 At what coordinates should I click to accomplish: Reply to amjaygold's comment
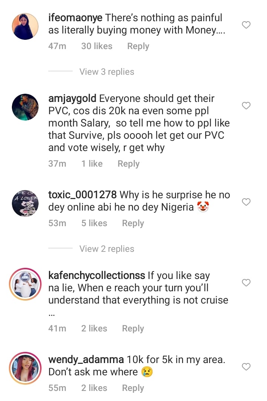tap(128, 164)
